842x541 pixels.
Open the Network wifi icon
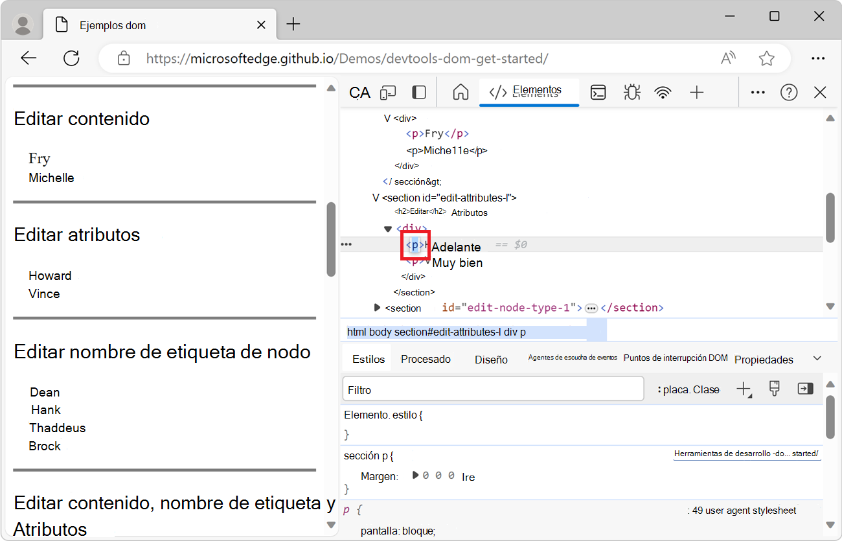click(663, 93)
